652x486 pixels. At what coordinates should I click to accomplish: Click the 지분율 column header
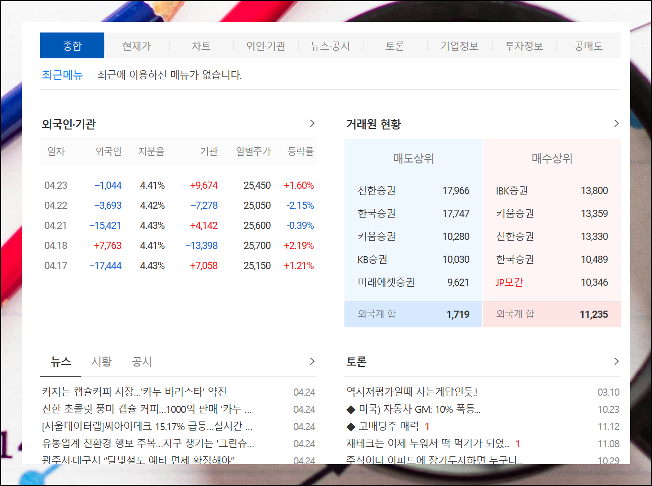click(151, 151)
